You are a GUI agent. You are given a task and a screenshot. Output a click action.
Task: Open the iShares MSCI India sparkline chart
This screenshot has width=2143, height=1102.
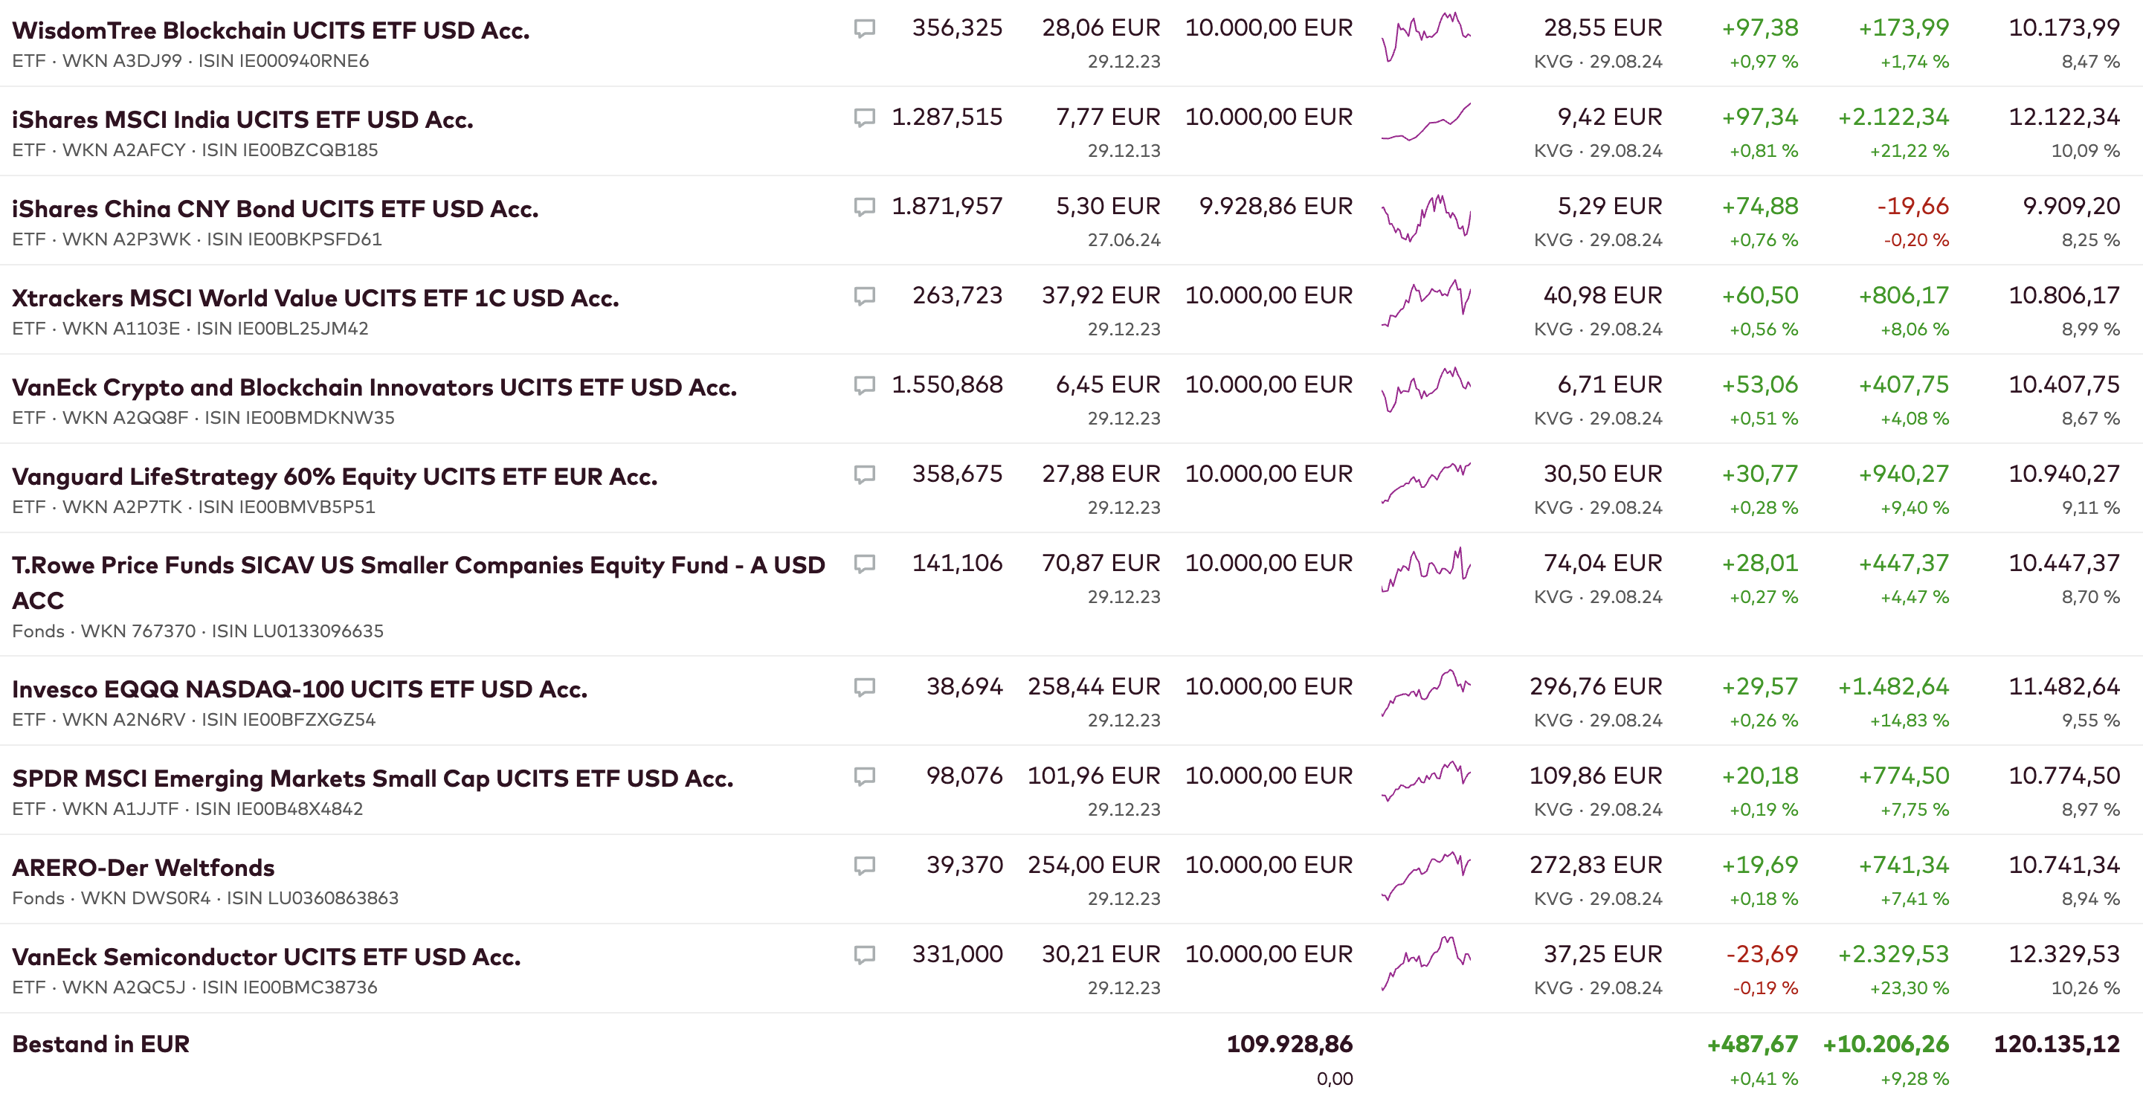coord(1426,123)
